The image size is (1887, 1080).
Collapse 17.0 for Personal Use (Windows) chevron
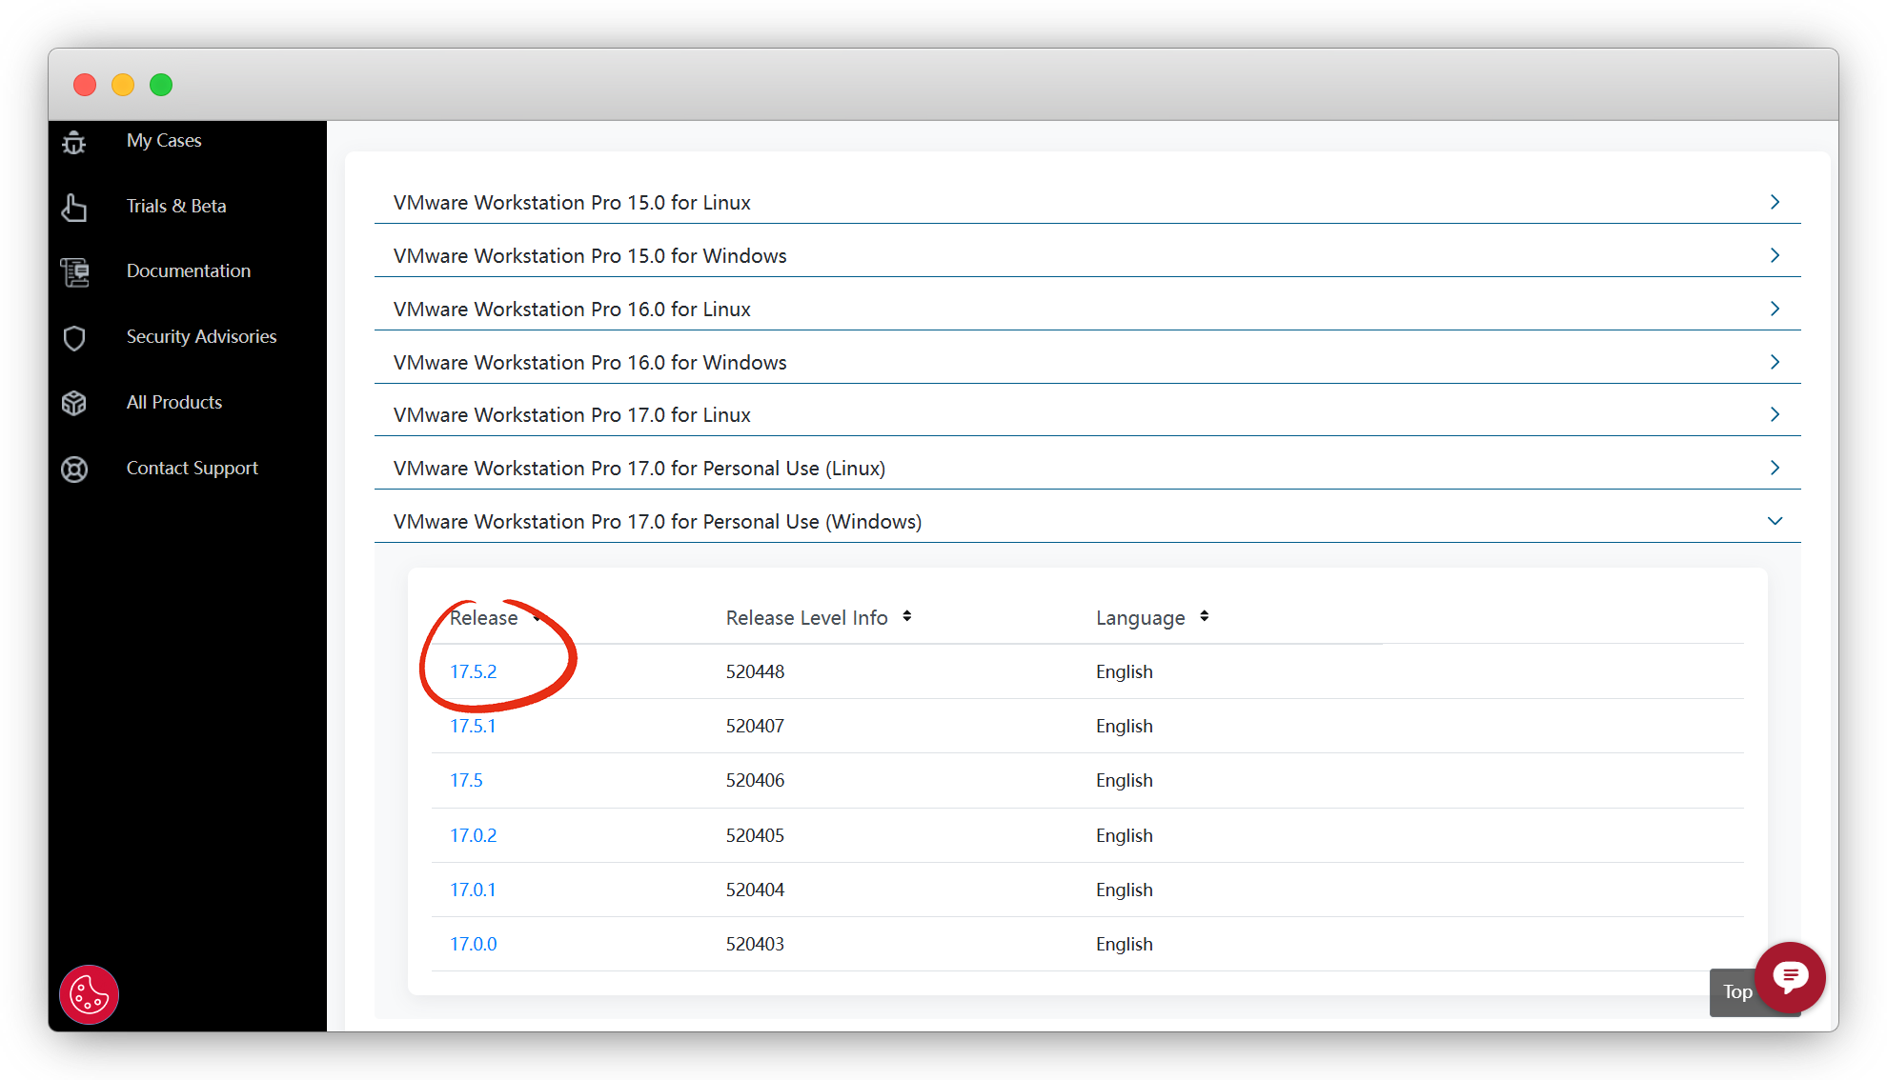1775,521
